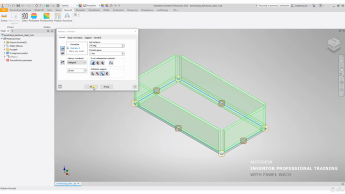Click the dialog help icon at bottom left

tap(60, 87)
